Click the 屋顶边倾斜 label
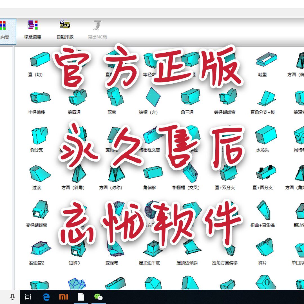This screenshot has width=304, height=304. click(187, 263)
